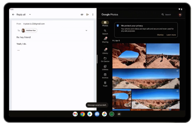Show trimmed content ellipsis in email
Screen dimensions: 194x124
[18, 50]
